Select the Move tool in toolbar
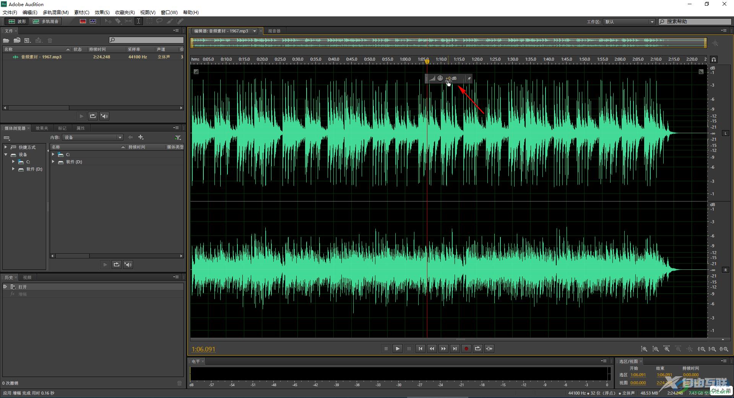734x398 pixels. point(108,21)
